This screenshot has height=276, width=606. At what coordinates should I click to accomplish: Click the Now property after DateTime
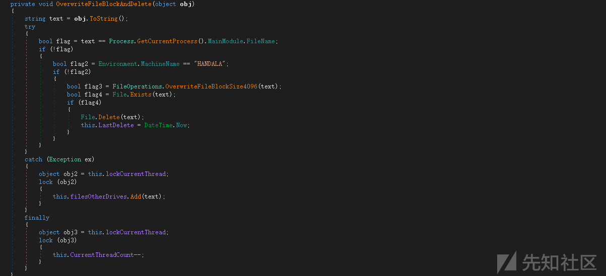coord(181,125)
